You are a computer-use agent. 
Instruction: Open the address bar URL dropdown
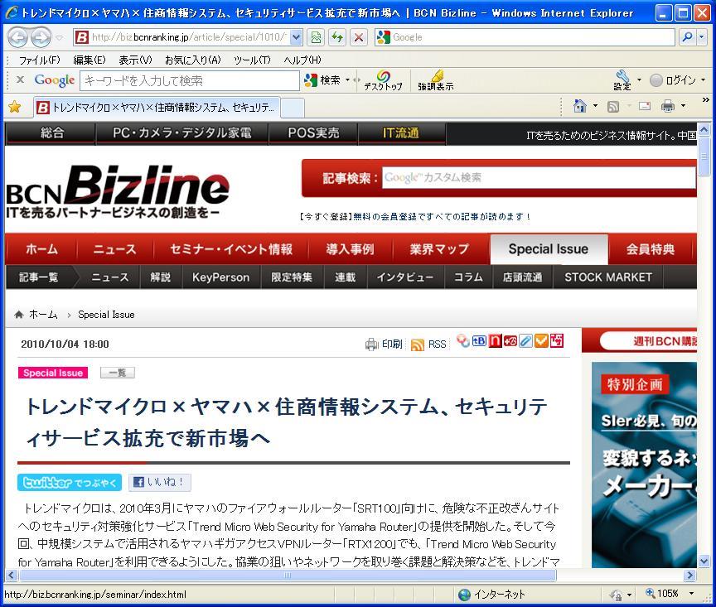[296, 37]
